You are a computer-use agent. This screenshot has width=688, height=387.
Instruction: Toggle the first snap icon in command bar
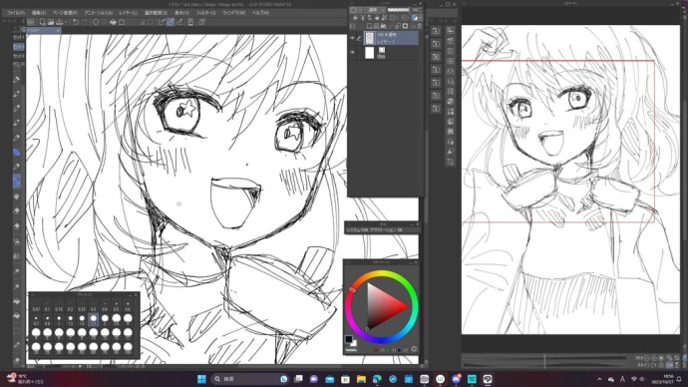[x=162, y=22]
